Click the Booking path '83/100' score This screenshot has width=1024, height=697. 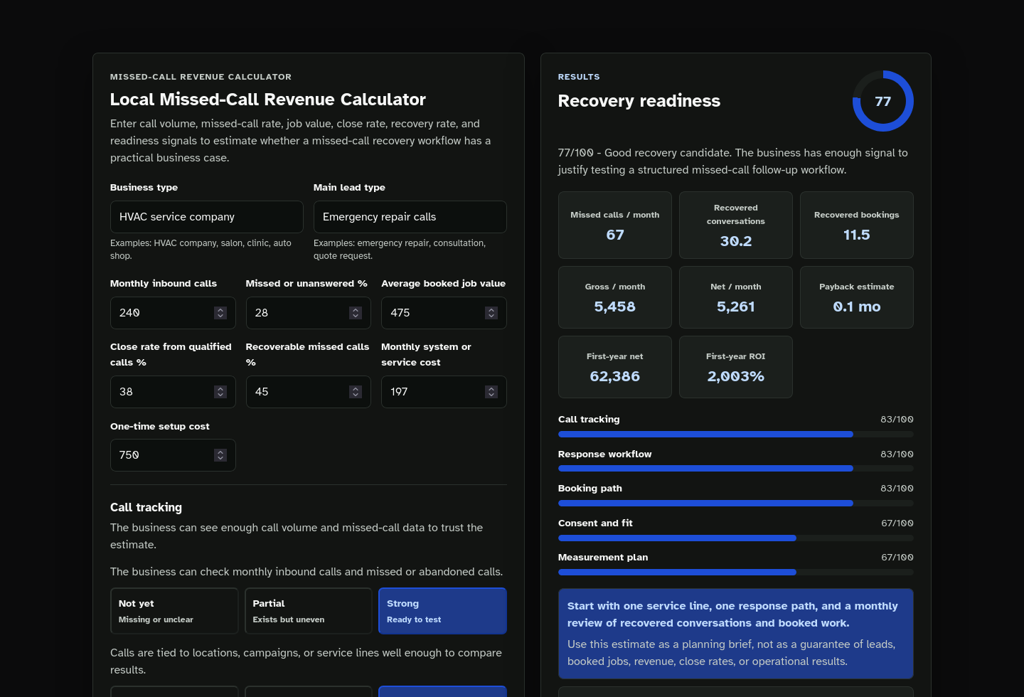tap(897, 489)
